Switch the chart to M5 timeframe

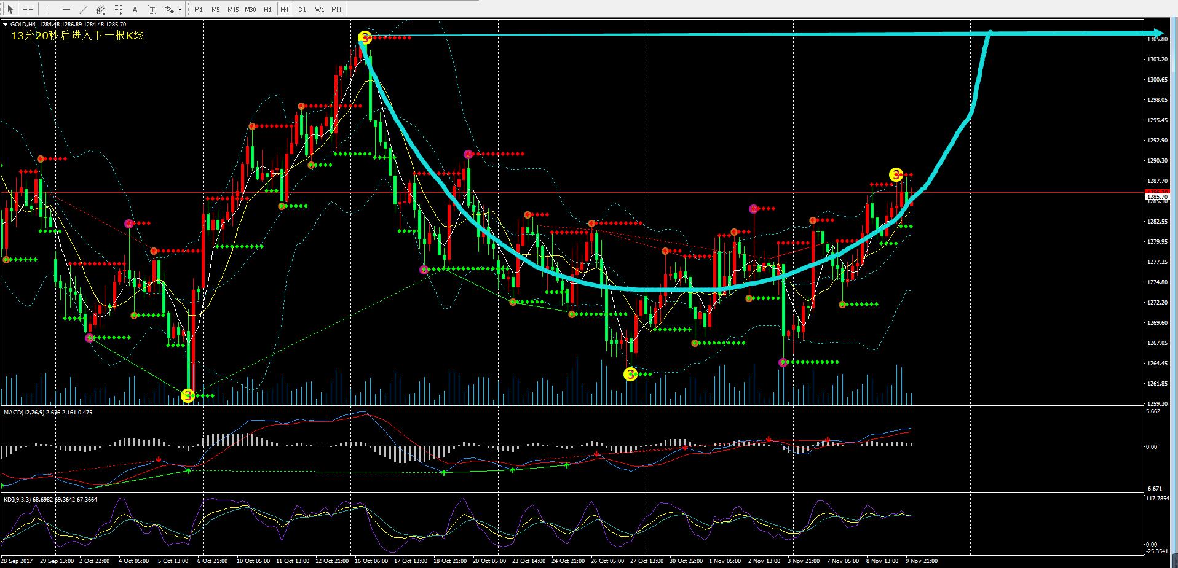click(216, 9)
